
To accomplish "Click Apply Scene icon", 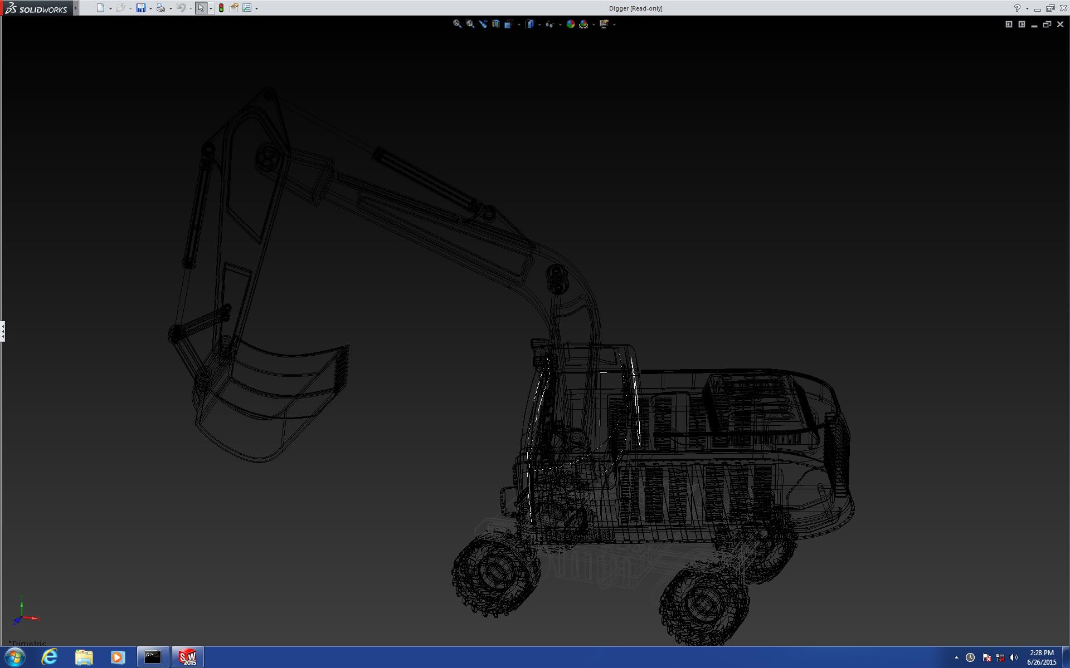I will (x=583, y=24).
